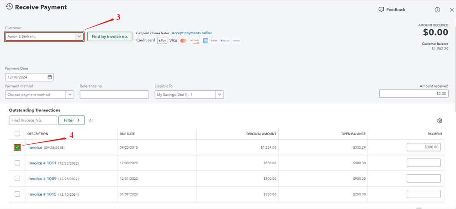Check the Invoice # 1009 checkbox

pyautogui.click(x=17, y=178)
